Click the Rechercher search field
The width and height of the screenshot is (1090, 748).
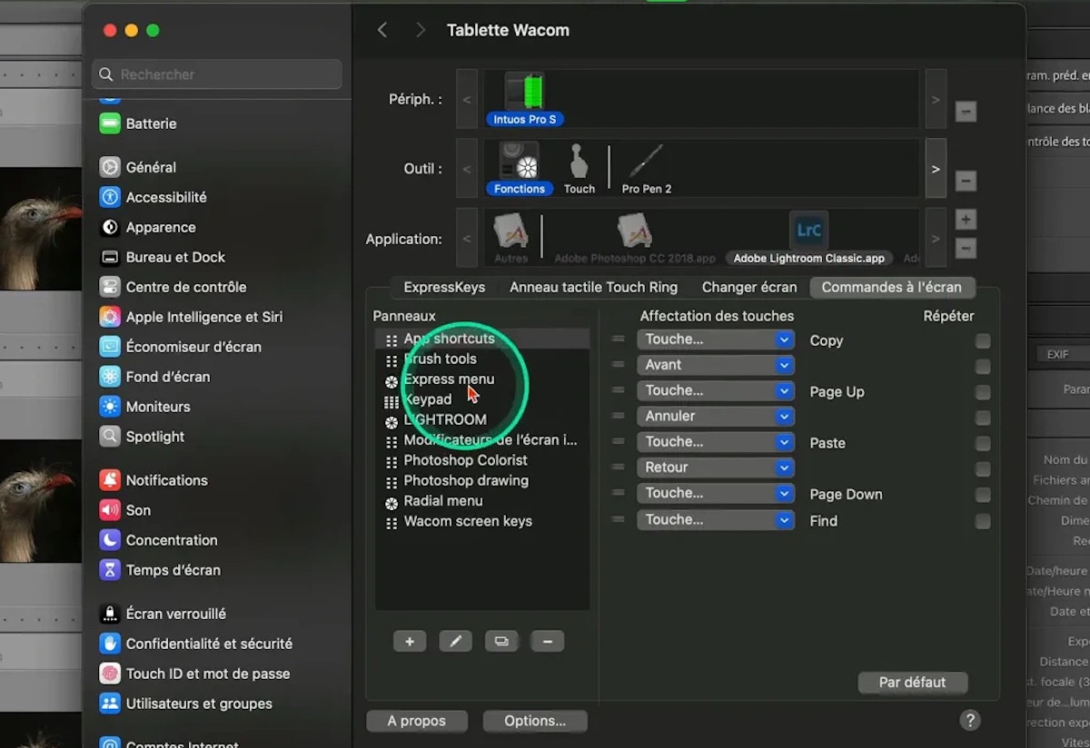pyautogui.click(x=218, y=74)
